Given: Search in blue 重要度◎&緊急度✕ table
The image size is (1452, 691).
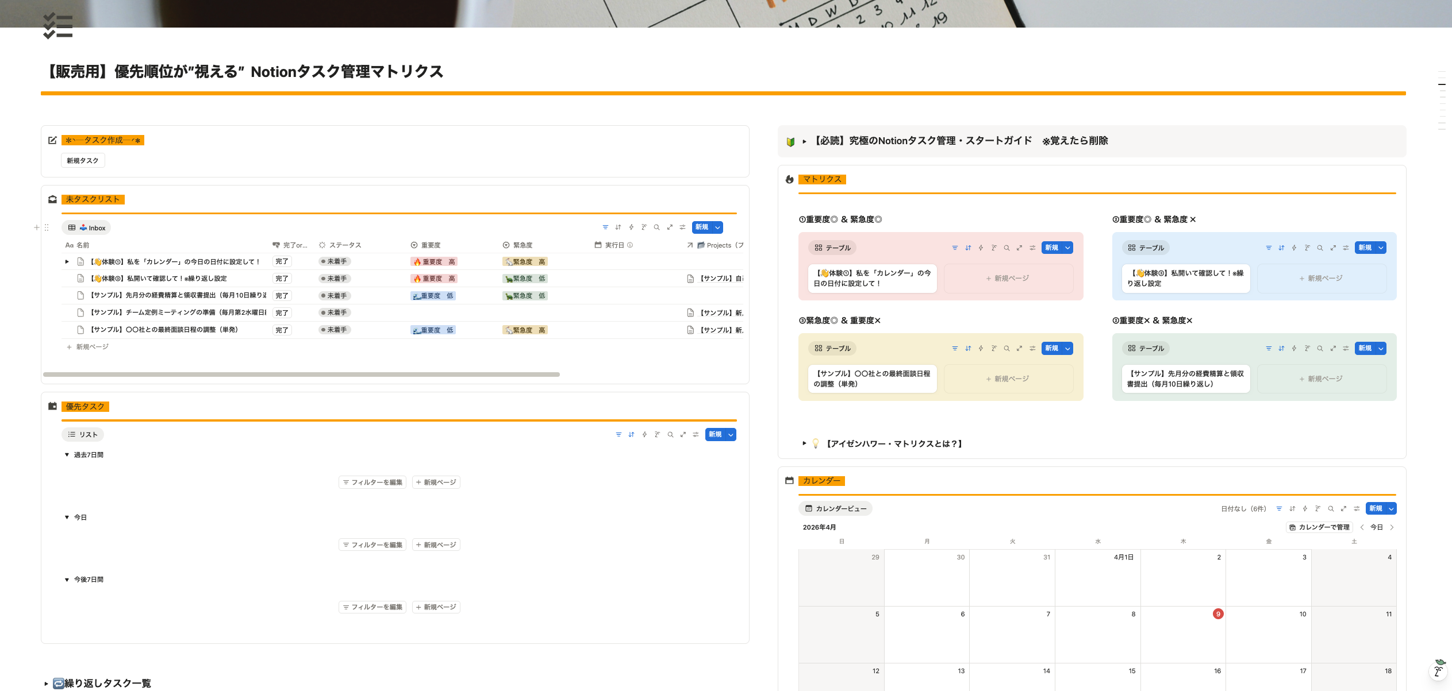Looking at the screenshot, I should pos(1320,248).
